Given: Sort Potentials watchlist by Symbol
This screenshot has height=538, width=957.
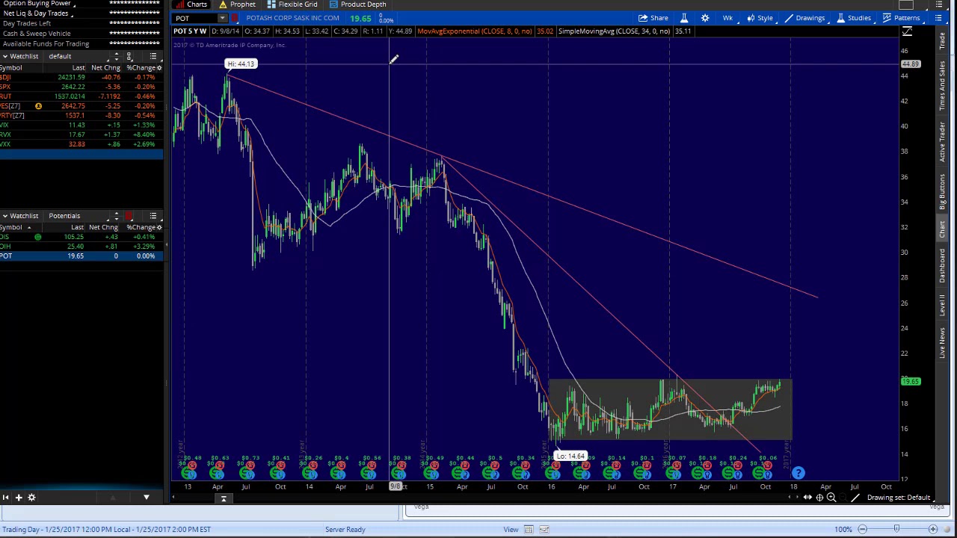Looking at the screenshot, I should pos(11,227).
